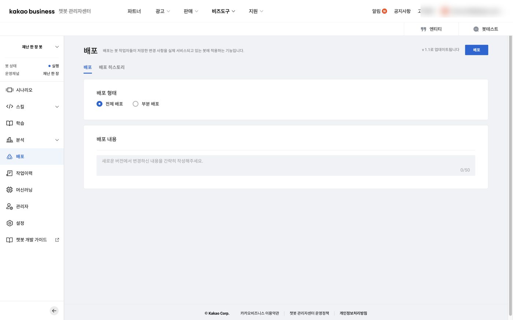This screenshot has width=513, height=320.
Task: Click the blue 배포 deploy button
Action: point(476,50)
